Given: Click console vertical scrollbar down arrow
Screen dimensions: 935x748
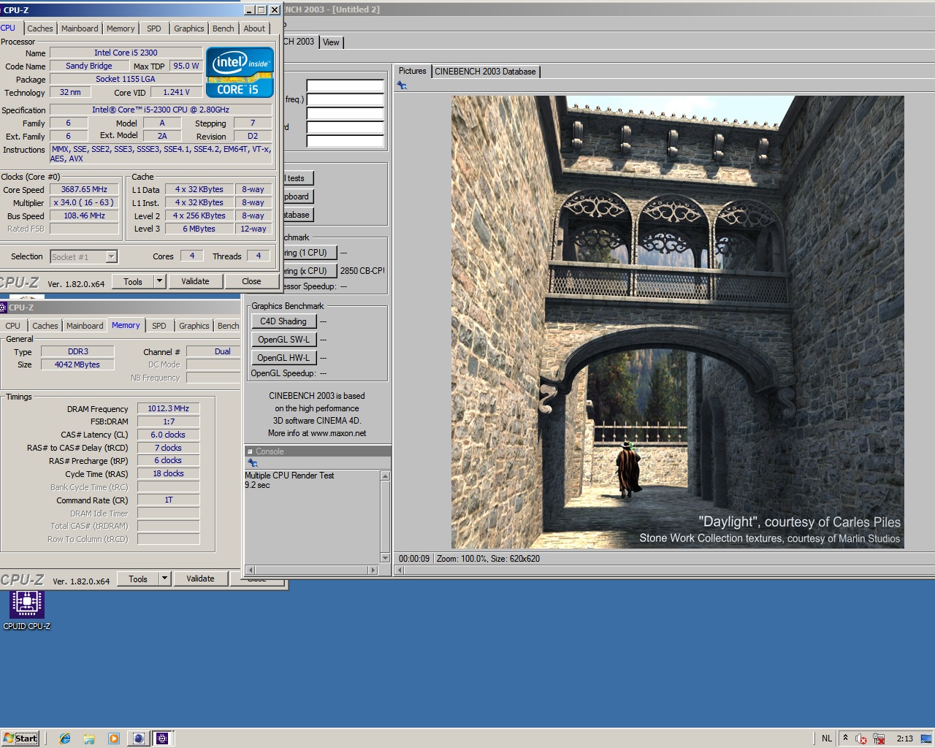Looking at the screenshot, I should click(385, 558).
